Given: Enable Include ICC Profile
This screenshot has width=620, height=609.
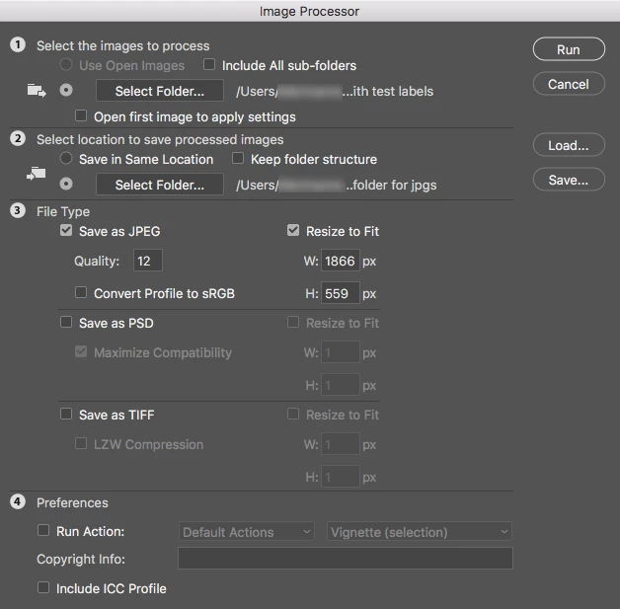Looking at the screenshot, I should point(43,587).
